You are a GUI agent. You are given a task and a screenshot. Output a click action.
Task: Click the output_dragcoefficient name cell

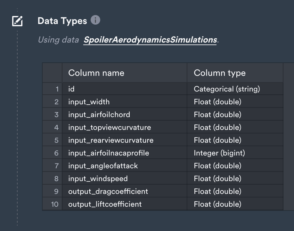(125, 191)
